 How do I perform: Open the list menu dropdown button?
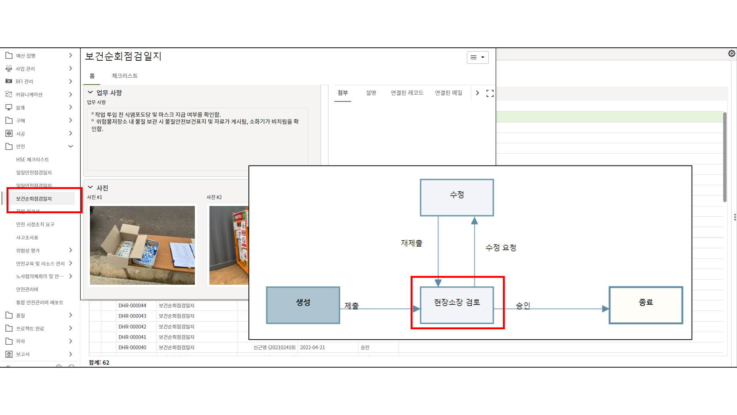click(477, 57)
